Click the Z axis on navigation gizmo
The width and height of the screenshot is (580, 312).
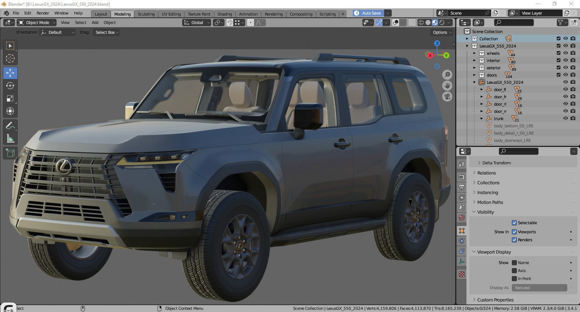(x=437, y=43)
